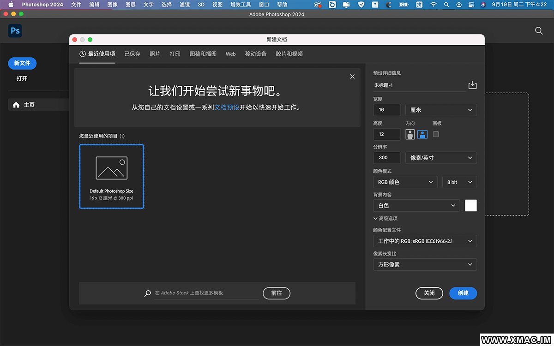Image resolution: width=554 pixels, height=346 pixels.
Task: Click the shield icon in menu bar
Action: click(x=361, y=5)
